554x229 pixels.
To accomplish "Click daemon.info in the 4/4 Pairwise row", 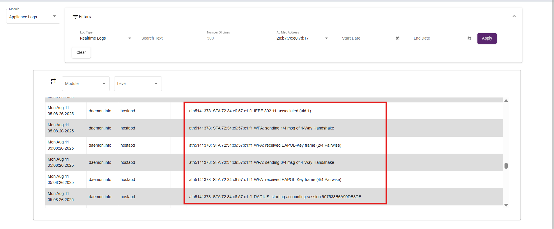I will [100, 180].
